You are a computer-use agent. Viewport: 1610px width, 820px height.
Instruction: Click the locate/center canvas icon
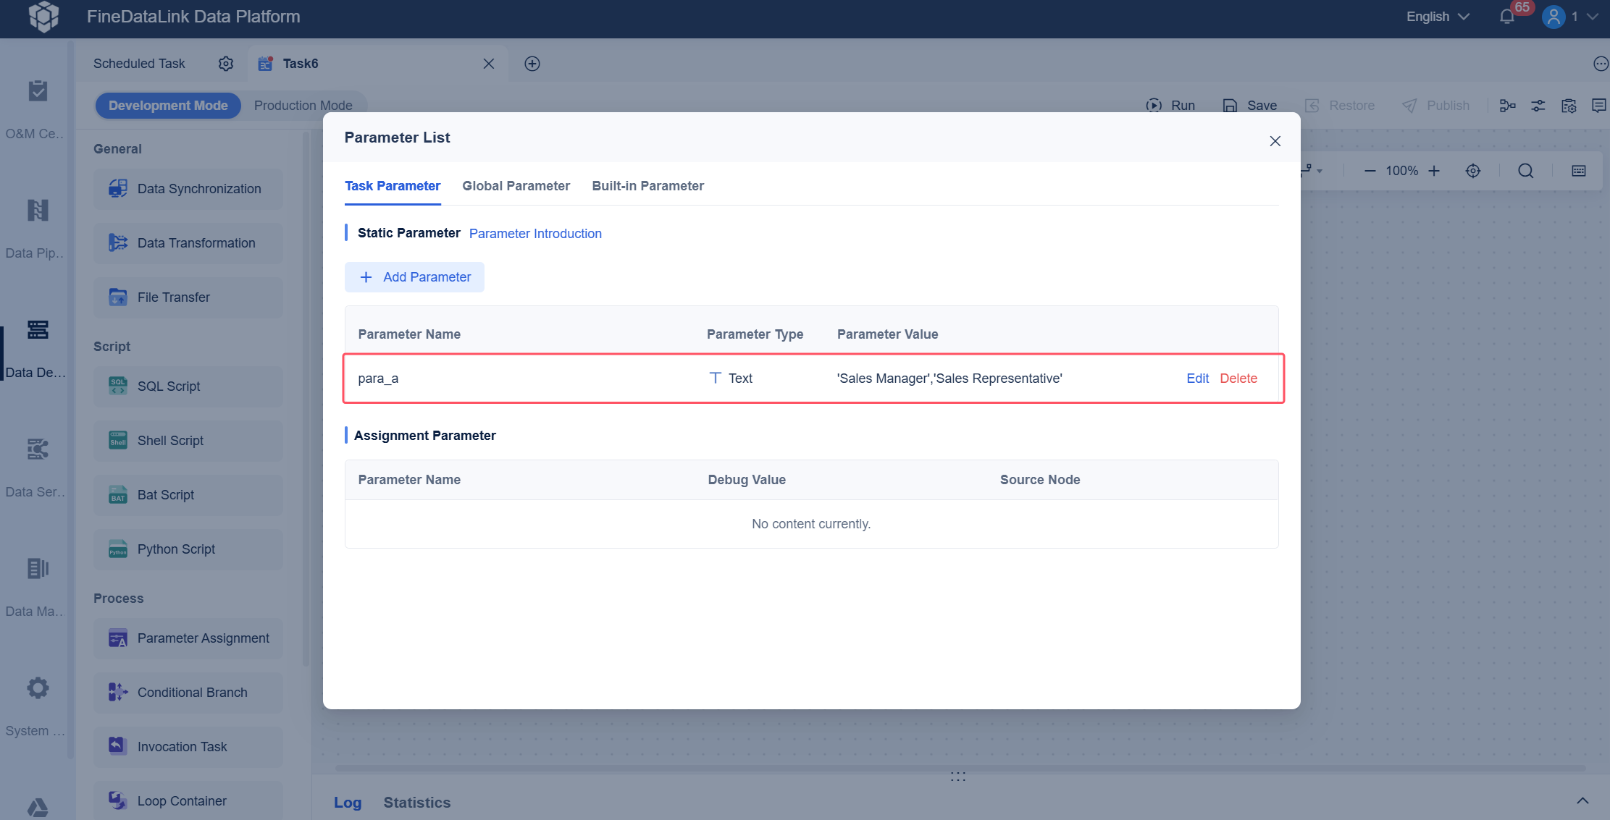point(1473,171)
